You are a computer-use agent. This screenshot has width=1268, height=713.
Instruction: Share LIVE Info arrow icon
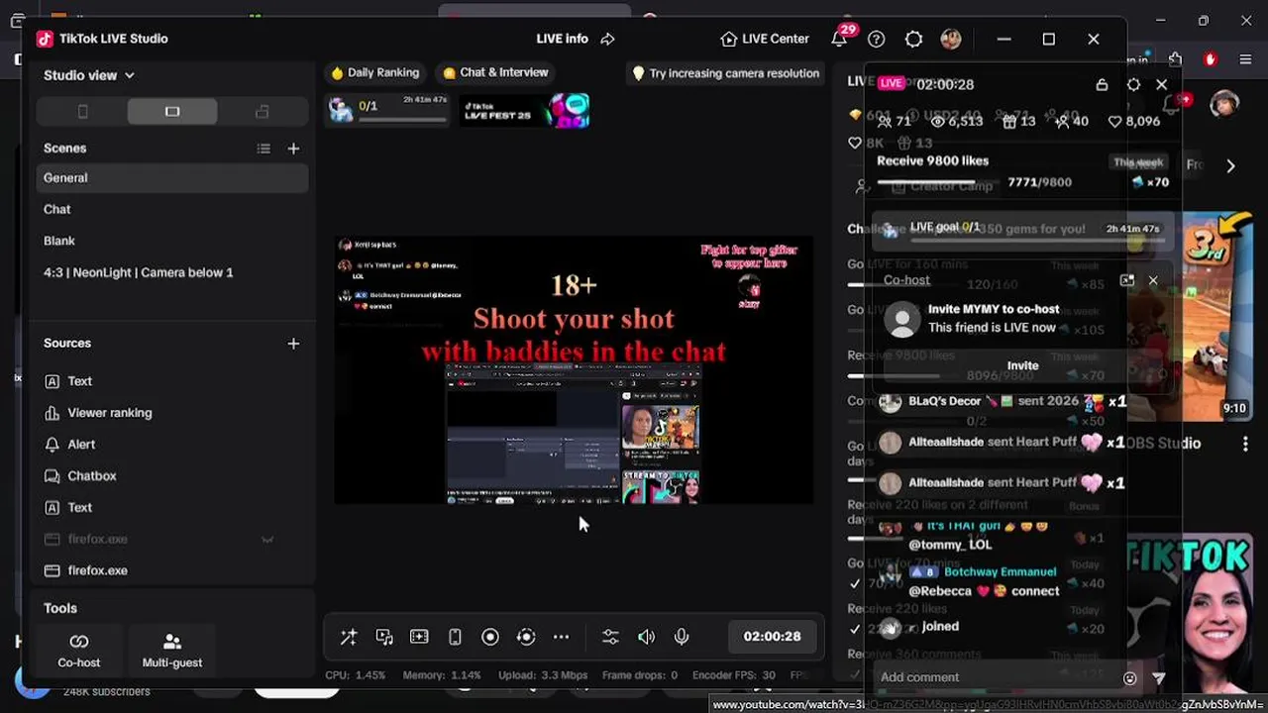pos(608,39)
